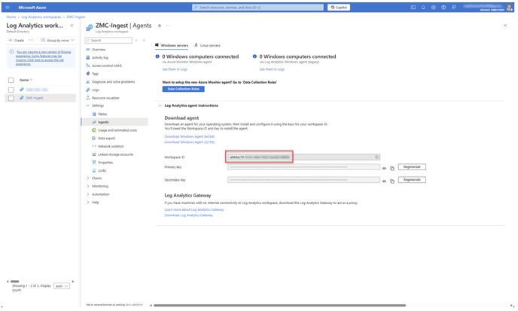Viewport: 518px width, 311px height.
Task: Open the Help and support icon
Action: point(443,8)
